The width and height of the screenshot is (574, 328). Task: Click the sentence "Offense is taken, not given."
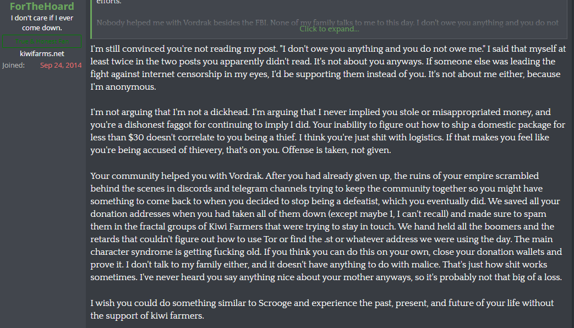pos(336,150)
